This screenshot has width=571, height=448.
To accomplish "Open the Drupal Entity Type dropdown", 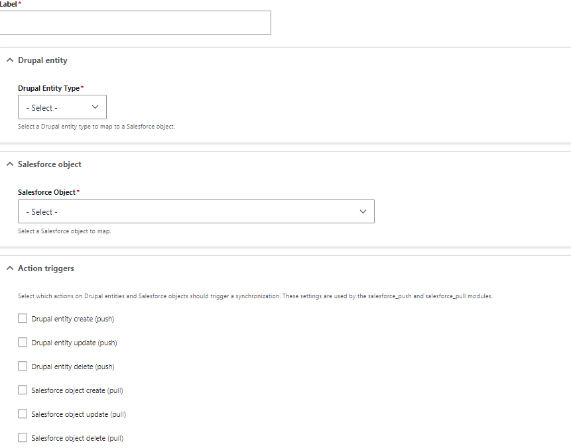I will pyautogui.click(x=62, y=107).
